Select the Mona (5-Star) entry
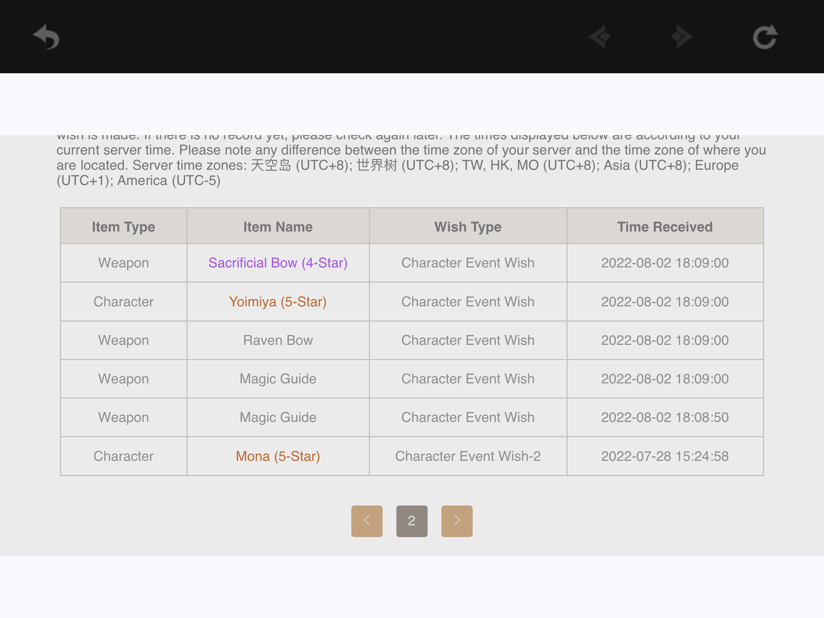This screenshot has width=824, height=618. [278, 456]
